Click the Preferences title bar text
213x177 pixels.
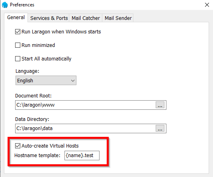pyautogui.click(x=22, y=5)
